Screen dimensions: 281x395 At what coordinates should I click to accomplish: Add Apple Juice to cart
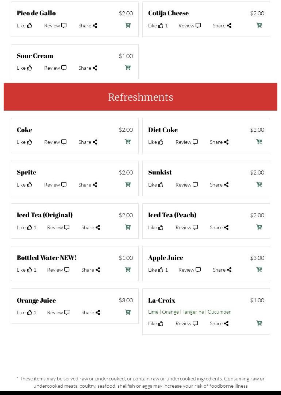(x=259, y=269)
